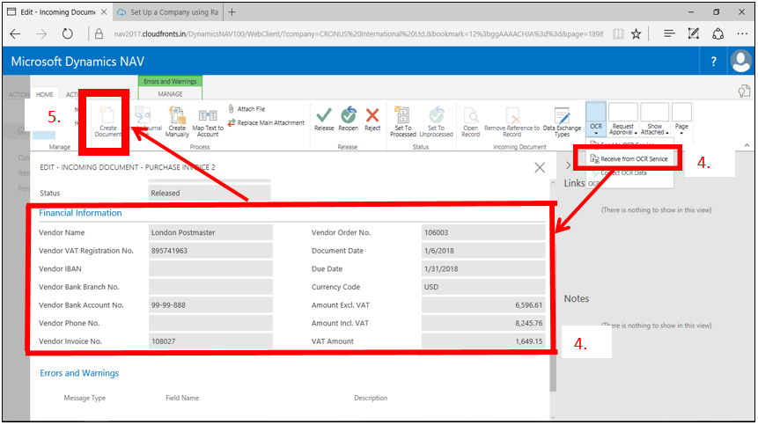Select Map Text to Account
Image resolution: width=758 pixels, height=425 pixels.
208,122
